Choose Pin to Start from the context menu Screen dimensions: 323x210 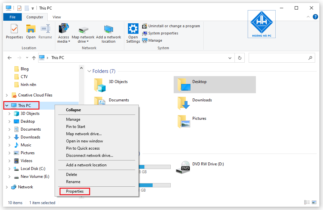pos(76,126)
